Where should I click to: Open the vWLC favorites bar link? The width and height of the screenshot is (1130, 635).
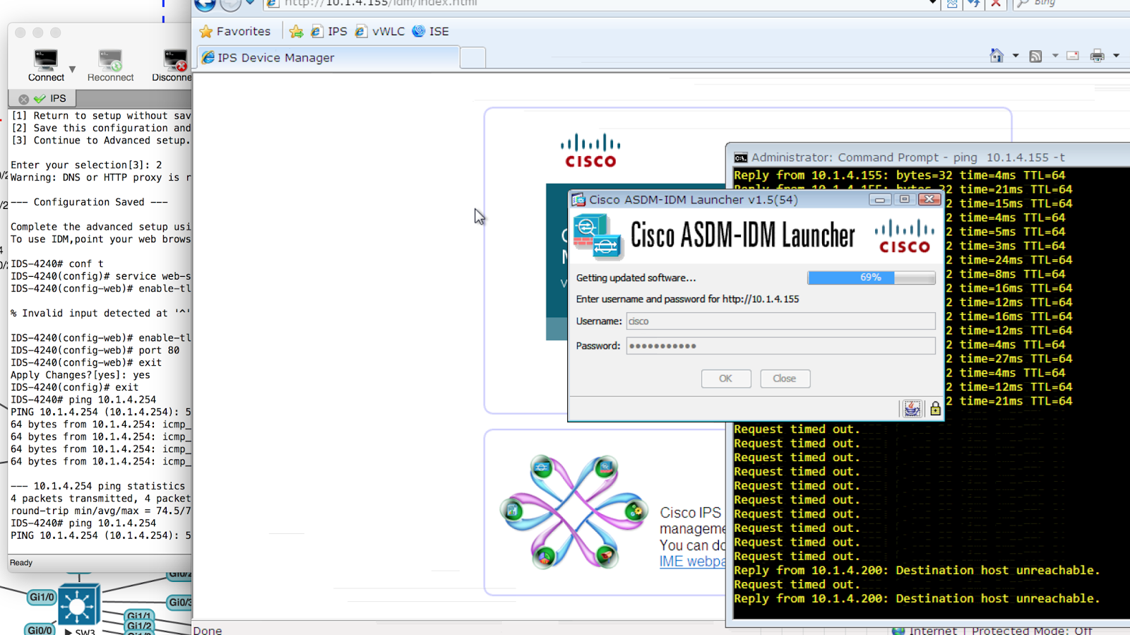(380, 31)
